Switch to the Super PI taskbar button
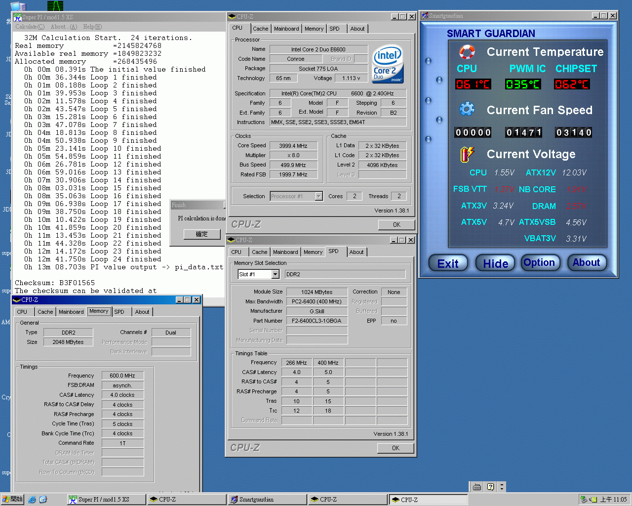Viewport: 632px width, 506px height. (x=106, y=500)
